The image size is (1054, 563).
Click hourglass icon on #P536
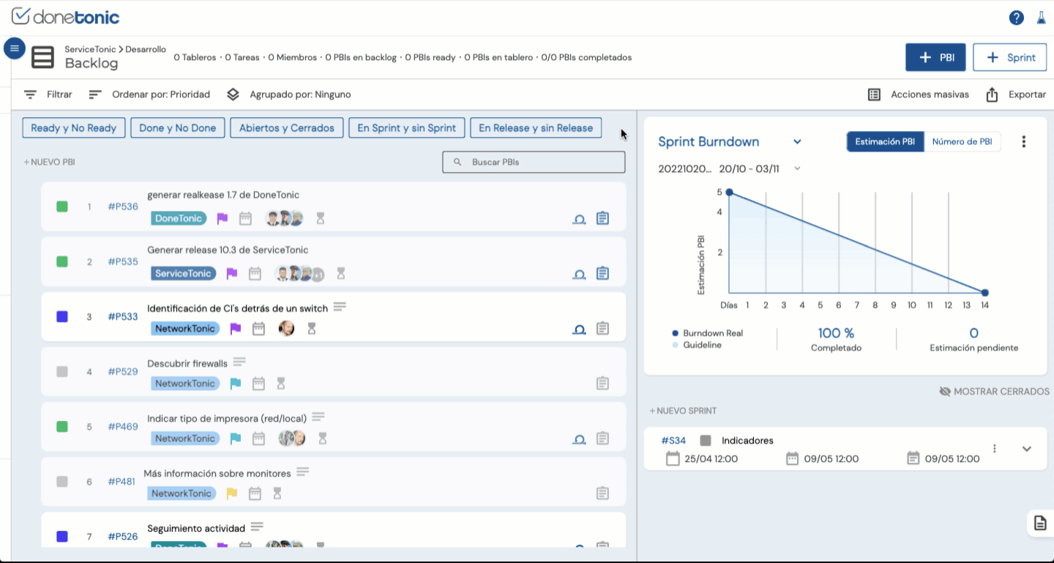pyautogui.click(x=320, y=218)
